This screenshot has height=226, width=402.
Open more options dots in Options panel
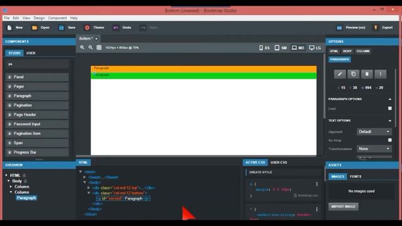[381, 74]
